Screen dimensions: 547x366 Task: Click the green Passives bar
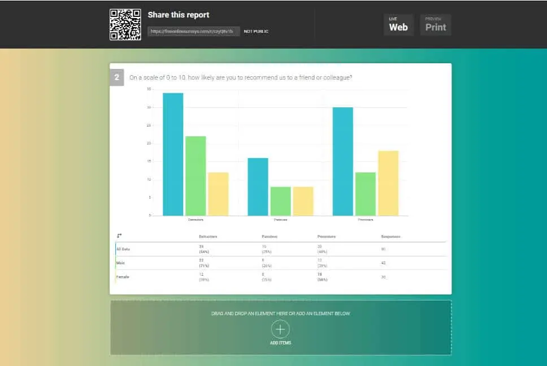[281, 201]
